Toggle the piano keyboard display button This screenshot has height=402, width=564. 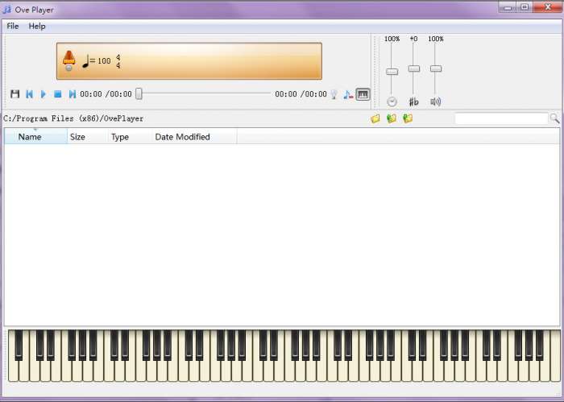[363, 94]
